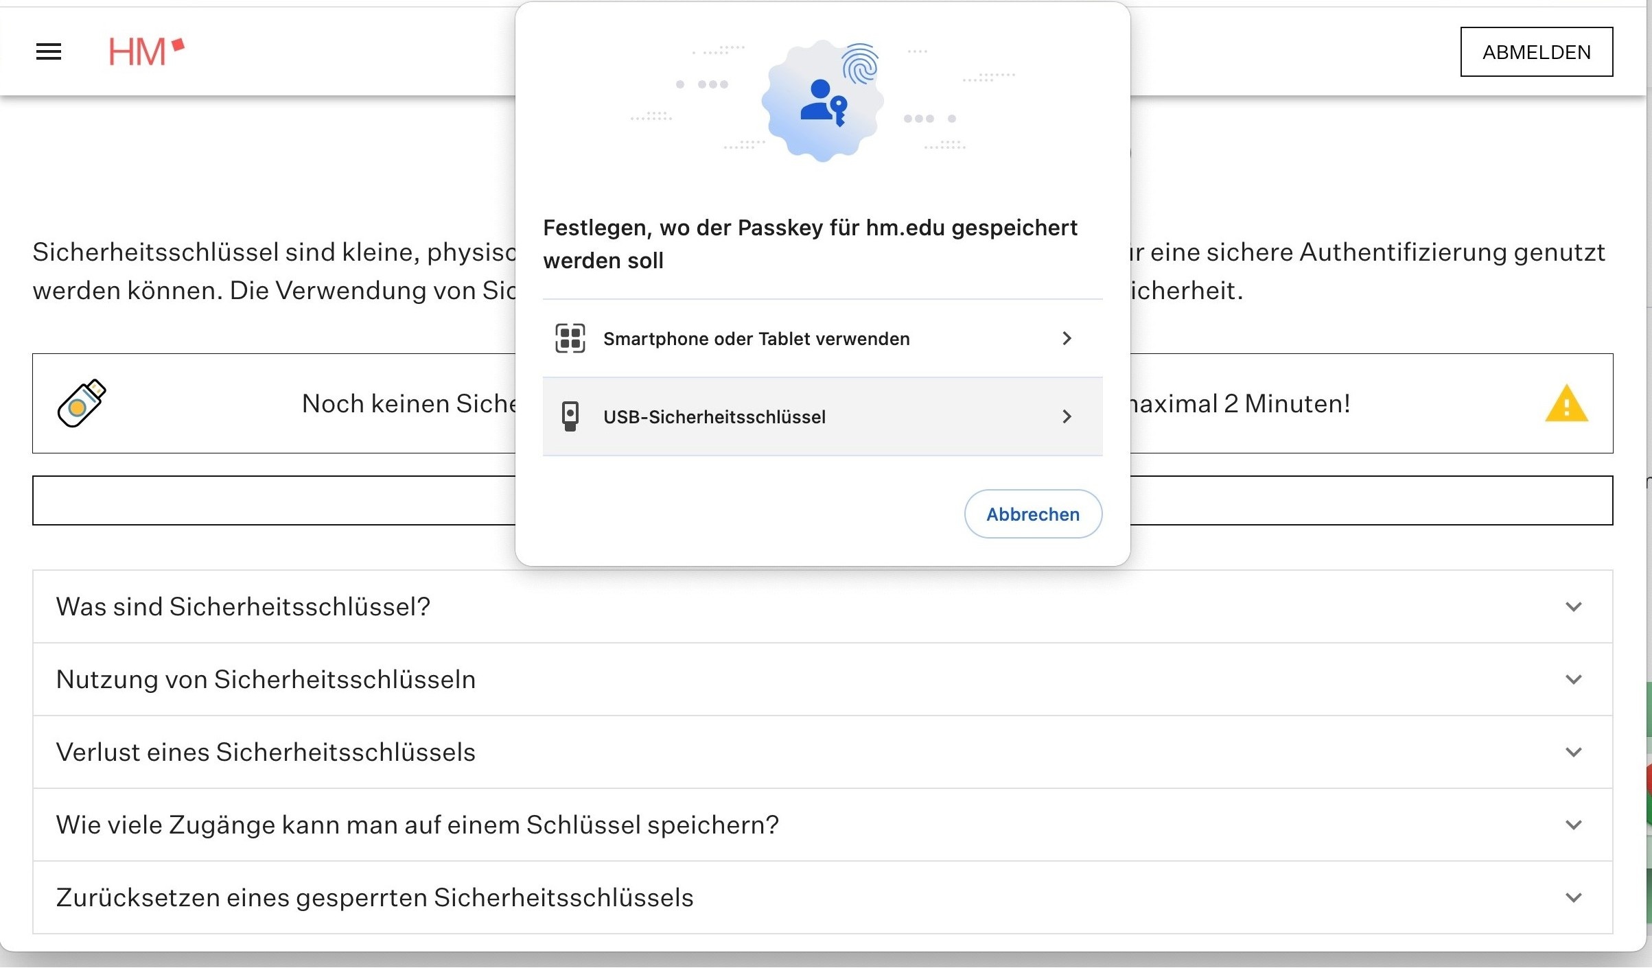Expand Wie viele Zugänge question chevron

coord(1573,825)
